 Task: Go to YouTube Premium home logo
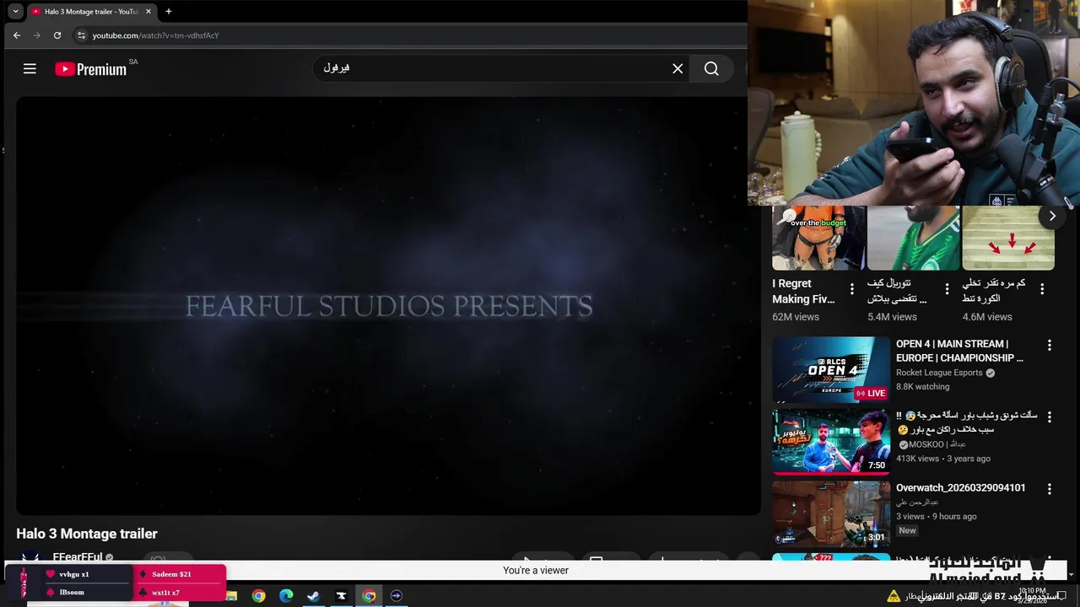tap(91, 69)
